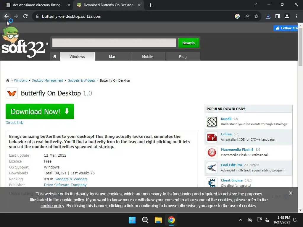Toggle the browser side panel icon
The height and width of the screenshot is (227, 303).
(x=278, y=17)
